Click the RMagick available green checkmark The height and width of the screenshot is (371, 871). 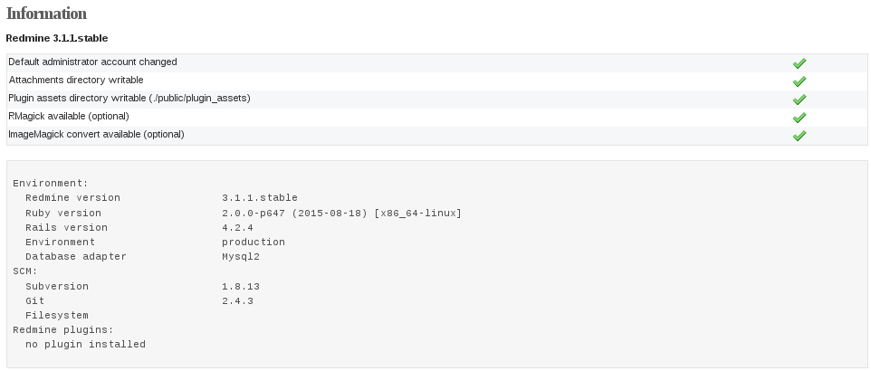point(799,118)
